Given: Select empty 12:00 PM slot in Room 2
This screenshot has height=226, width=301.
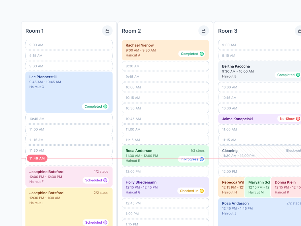Looking at the screenshot, I should pos(165,171).
